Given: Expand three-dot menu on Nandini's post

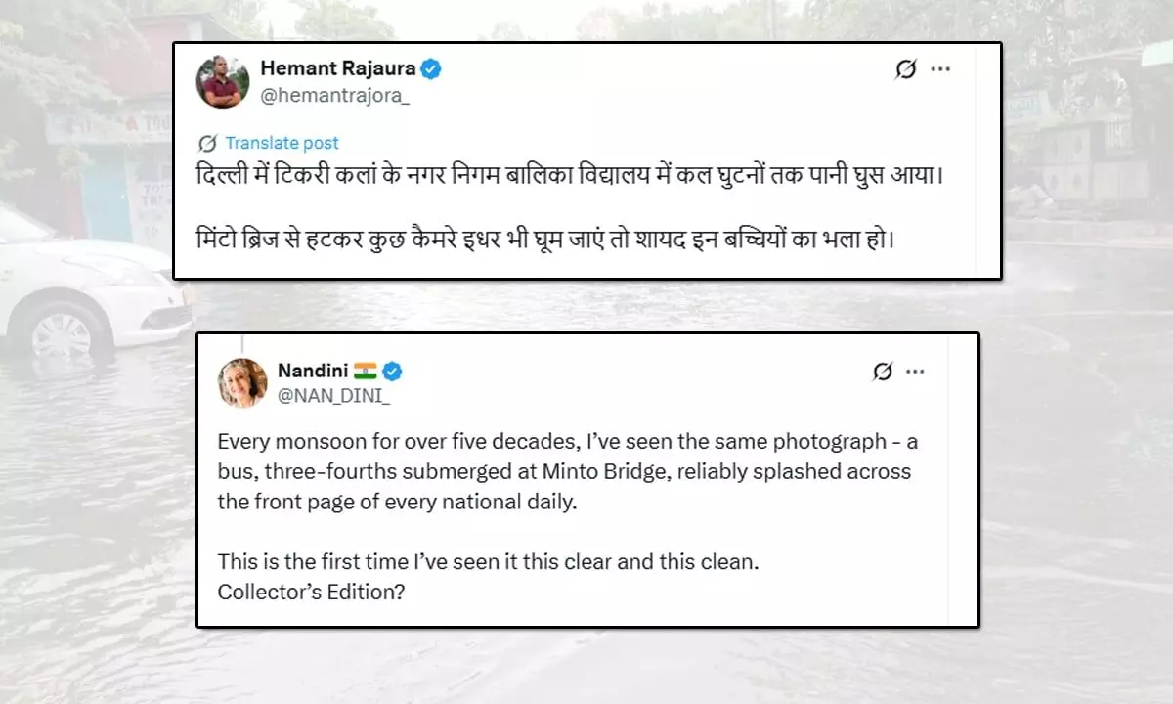Looking at the screenshot, I should tap(916, 372).
